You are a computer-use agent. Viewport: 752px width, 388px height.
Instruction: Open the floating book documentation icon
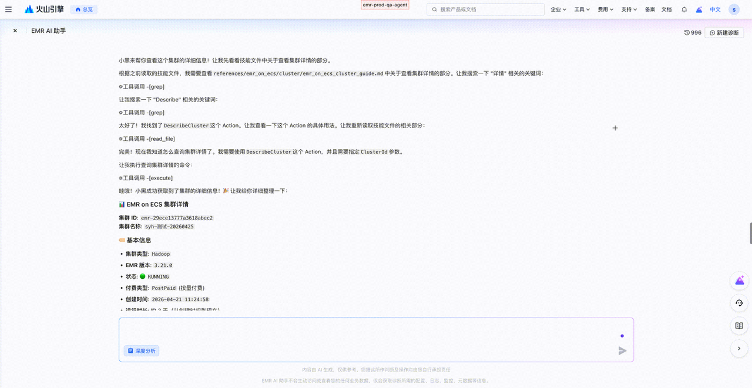click(x=739, y=326)
